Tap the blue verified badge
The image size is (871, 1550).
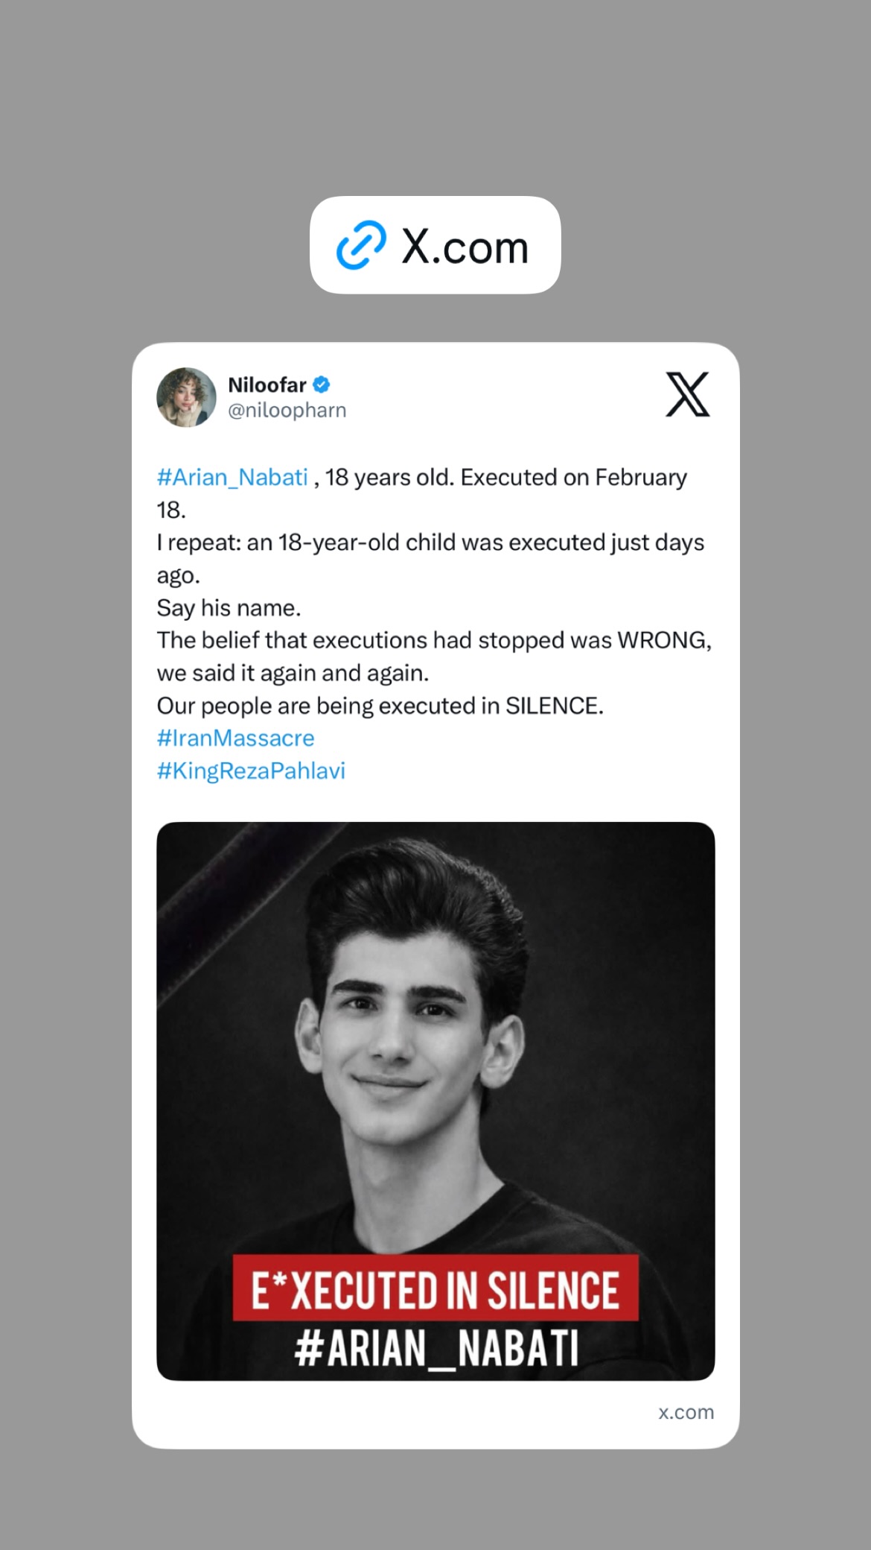pos(322,385)
